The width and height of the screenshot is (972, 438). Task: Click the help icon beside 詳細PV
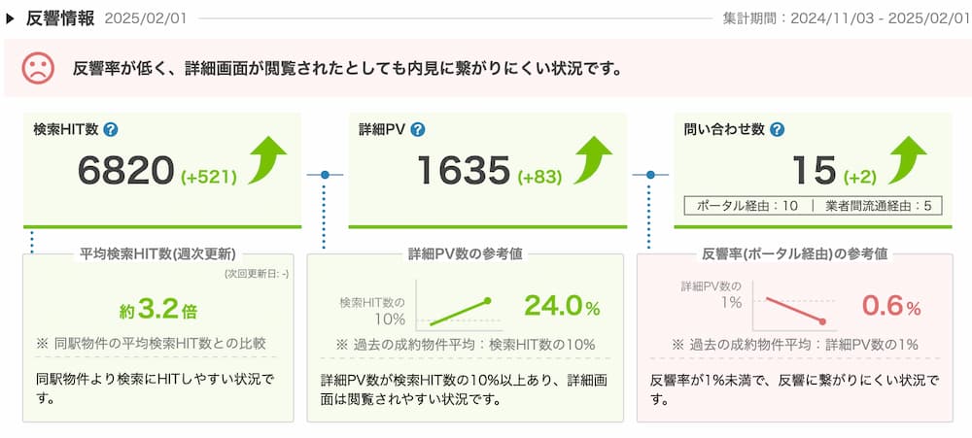point(418,130)
